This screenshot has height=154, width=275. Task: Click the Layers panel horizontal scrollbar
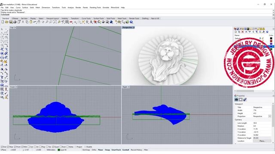[x=245, y=91]
